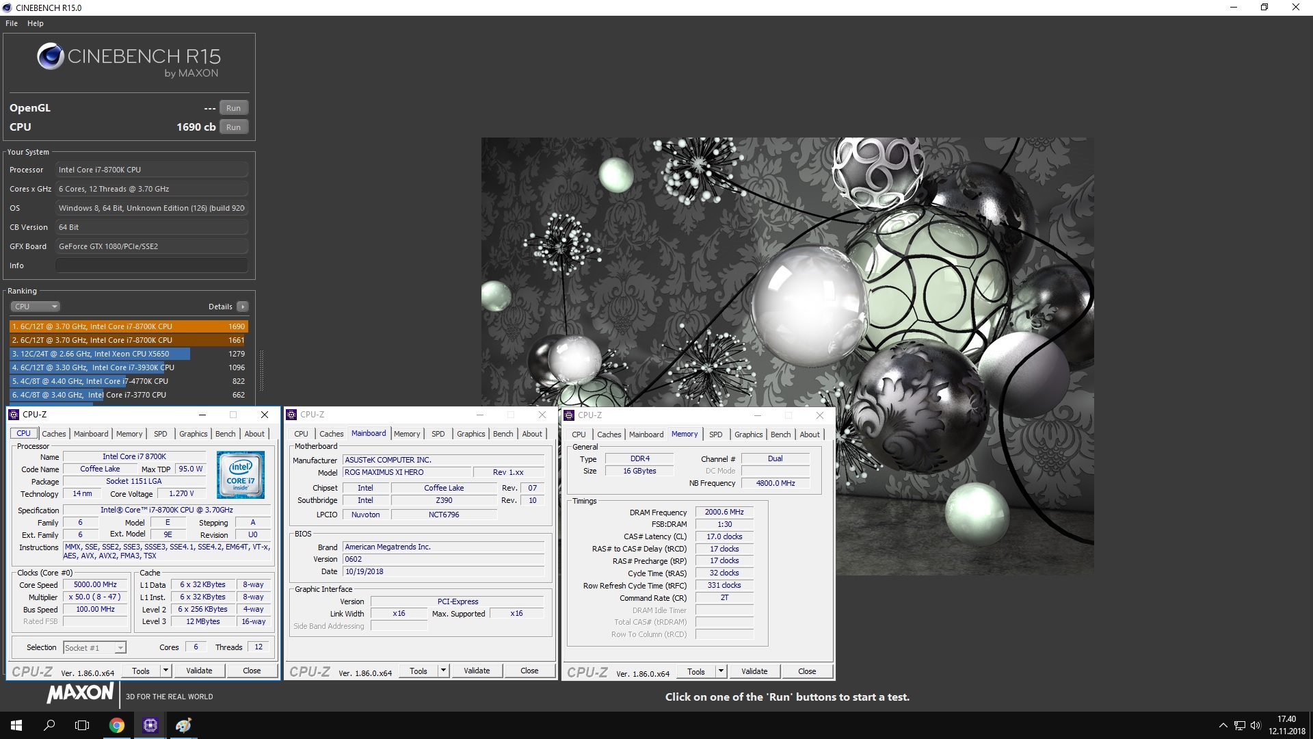Click Validate in left CPU-Z window
Image resolution: width=1313 pixels, height=739 pixels.
(x=199, y=671)
